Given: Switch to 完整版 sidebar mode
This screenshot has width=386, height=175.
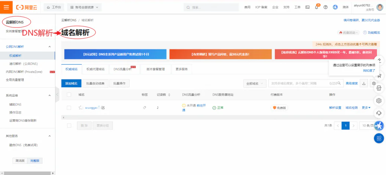Looking at the screenshot, I should tap(35, 161).
